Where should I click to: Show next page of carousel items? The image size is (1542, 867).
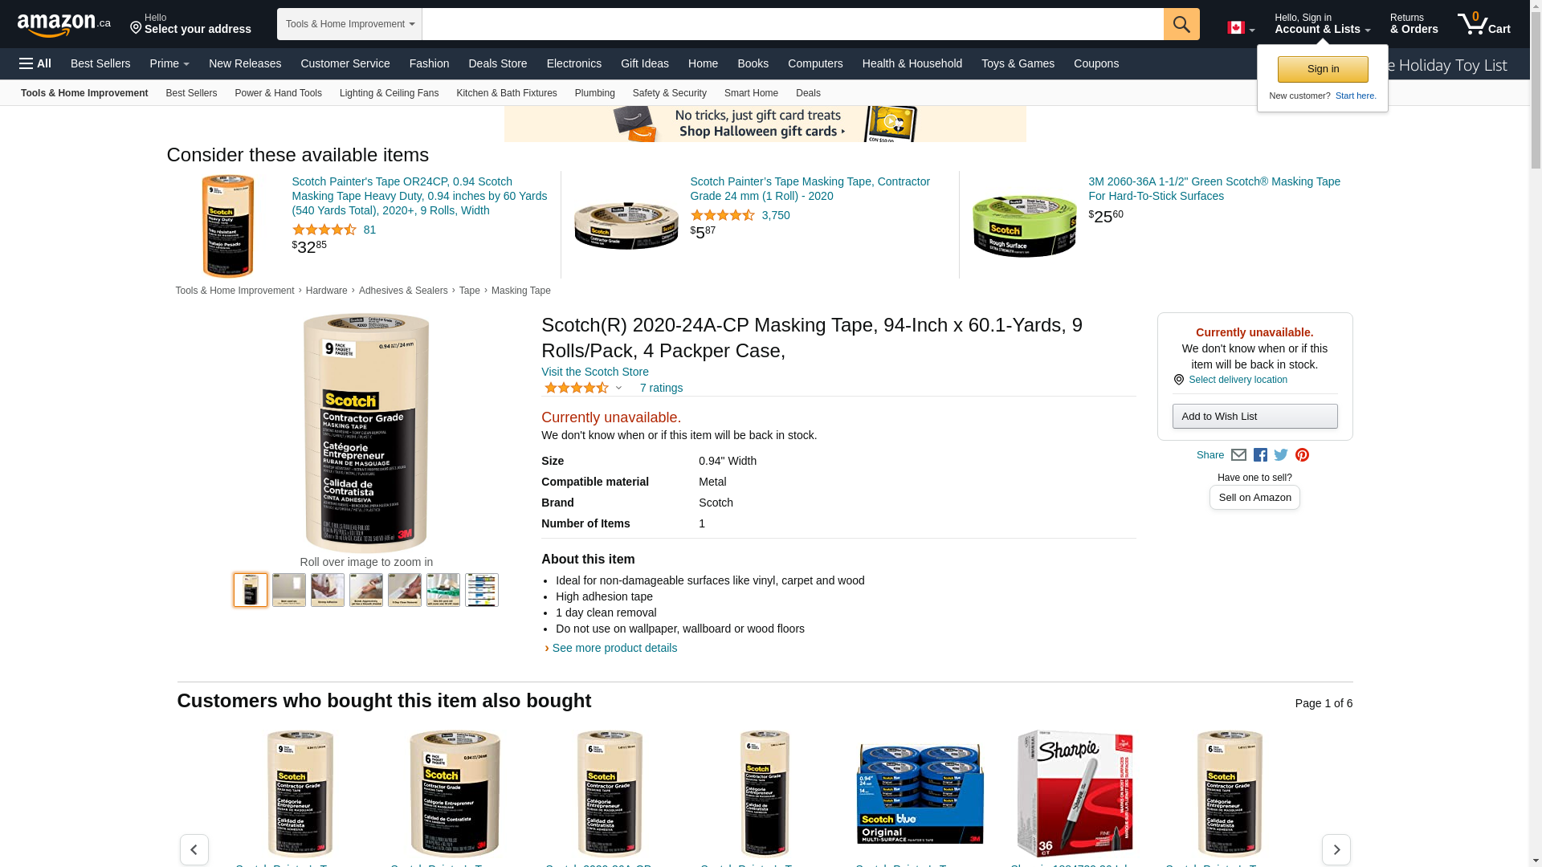click(1336, 849)
